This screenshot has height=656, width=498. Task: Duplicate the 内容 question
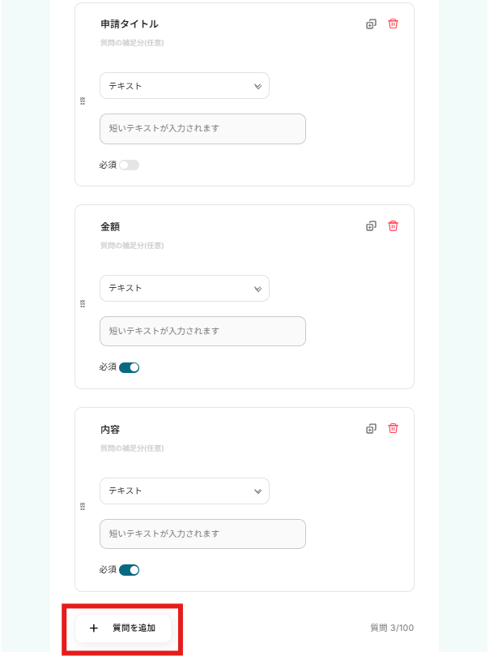click(x=371, y=429)
